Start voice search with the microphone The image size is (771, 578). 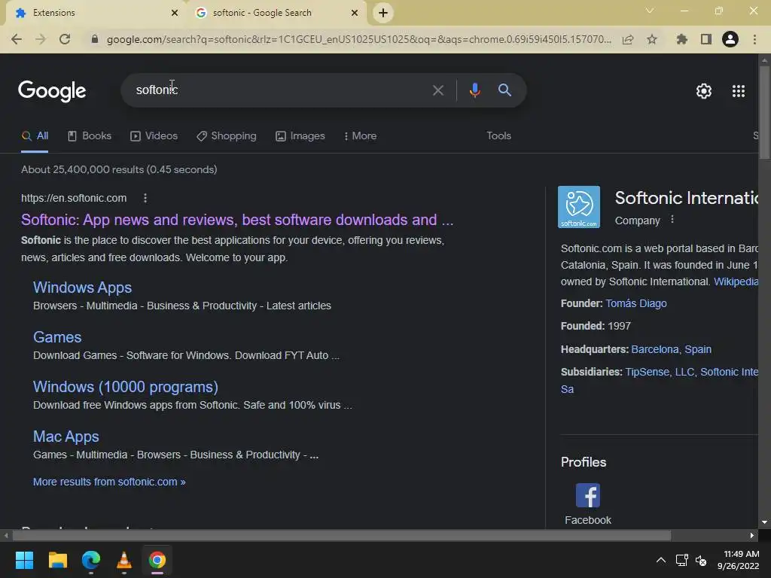(x=474, y=90)
